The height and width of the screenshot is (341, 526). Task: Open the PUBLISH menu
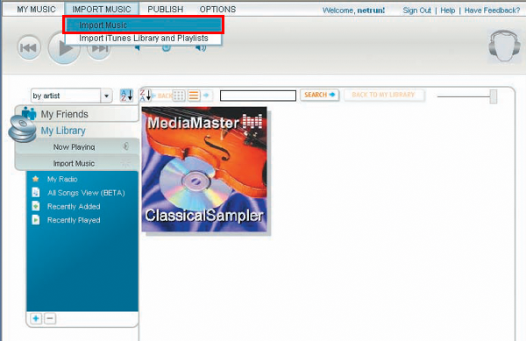tap(166, 10)
